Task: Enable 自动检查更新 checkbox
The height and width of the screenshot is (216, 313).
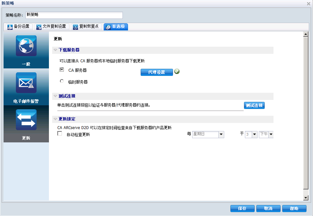Action: (60, 133)
